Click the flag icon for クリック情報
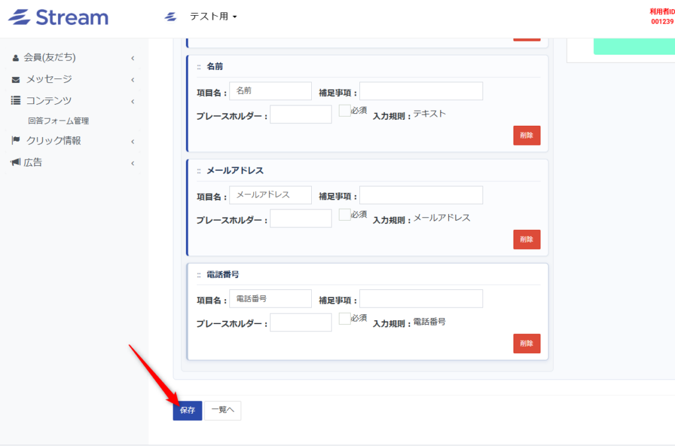 coord(16,140)
